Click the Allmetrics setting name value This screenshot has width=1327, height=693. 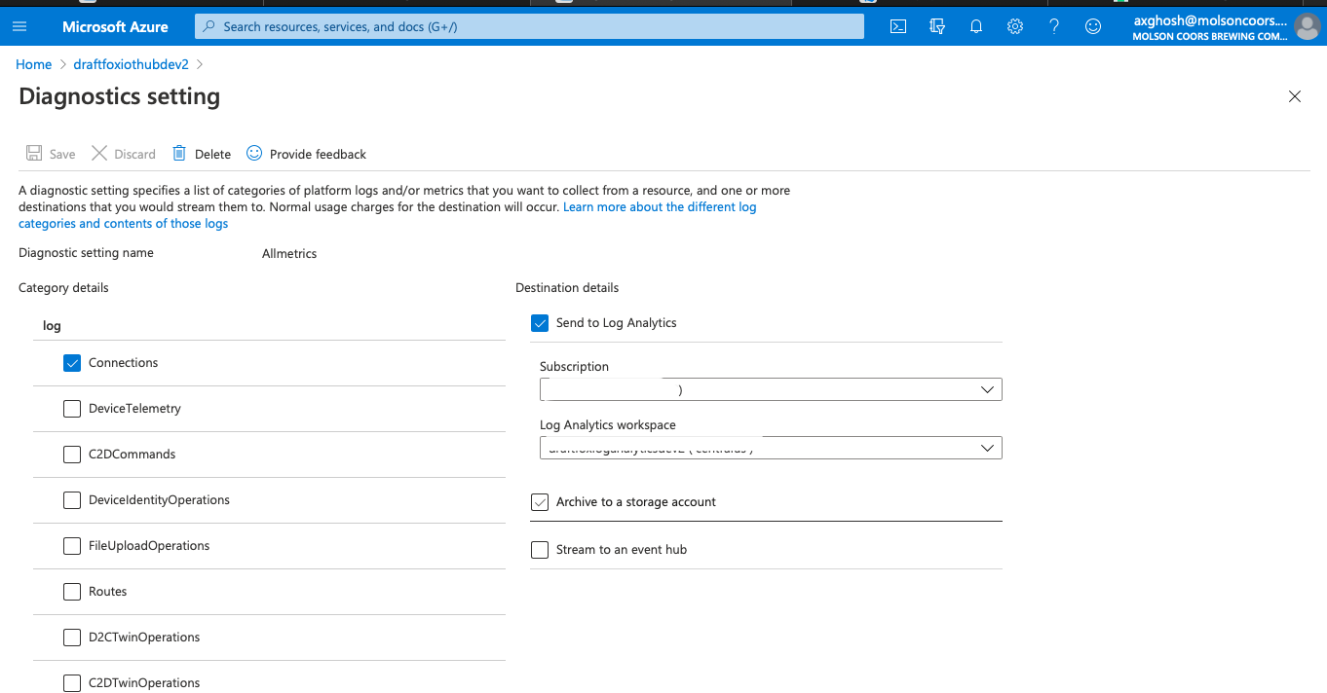point(289,253)
